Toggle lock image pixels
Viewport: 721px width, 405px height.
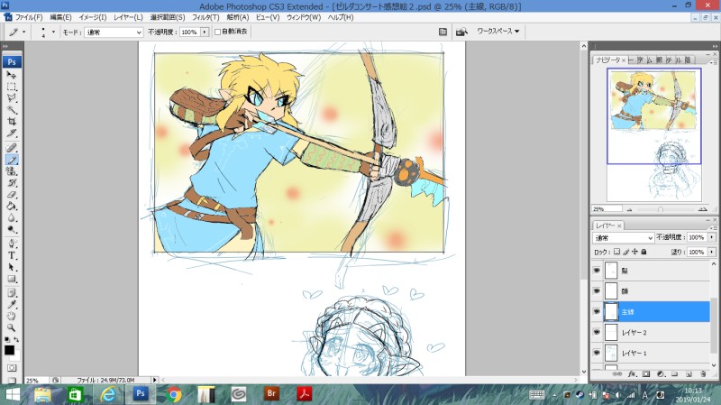coord(625,252)
